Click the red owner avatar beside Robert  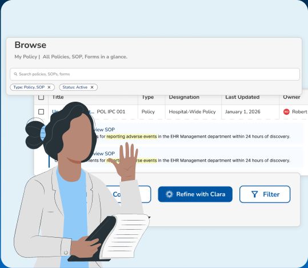tap(286, 112)
